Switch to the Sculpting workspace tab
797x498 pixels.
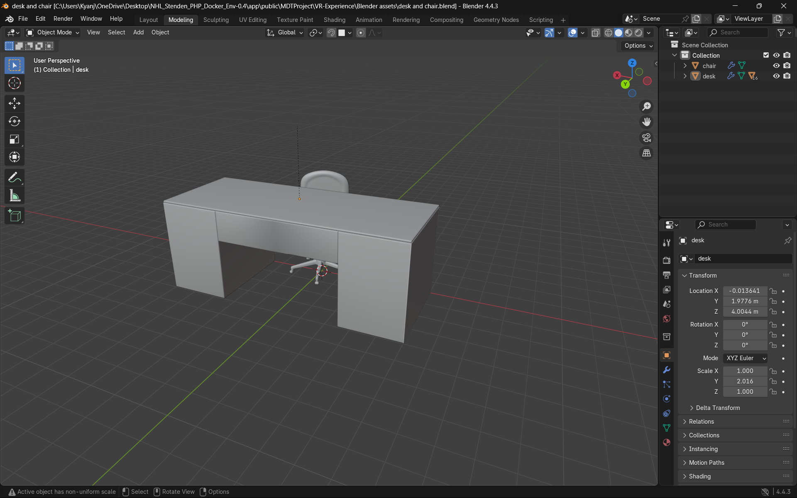[x=216, y=20]
